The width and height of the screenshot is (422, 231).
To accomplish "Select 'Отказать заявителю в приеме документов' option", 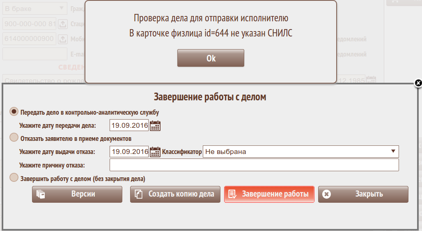I will 14,138.
